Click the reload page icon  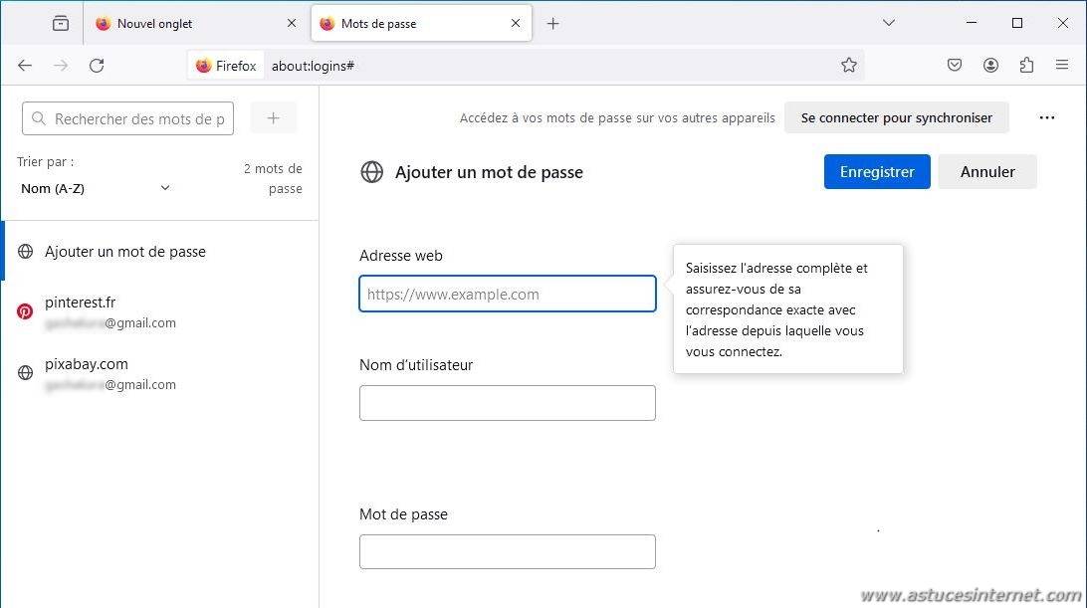coord(97,66)
